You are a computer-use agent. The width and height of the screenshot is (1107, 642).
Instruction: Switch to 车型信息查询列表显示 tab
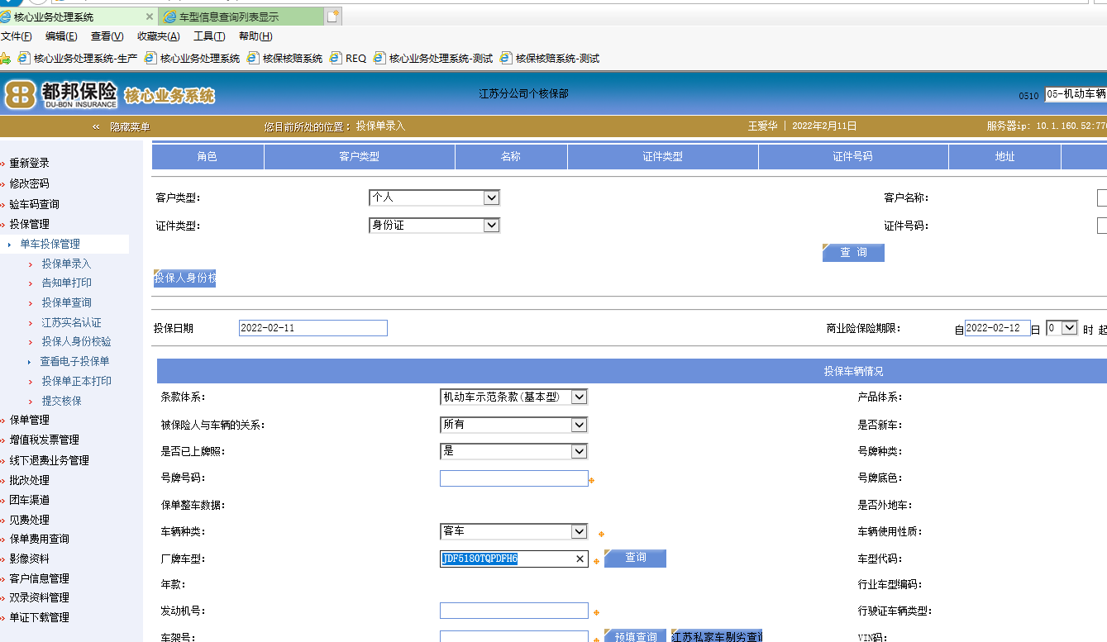click(x=240, y=17)
